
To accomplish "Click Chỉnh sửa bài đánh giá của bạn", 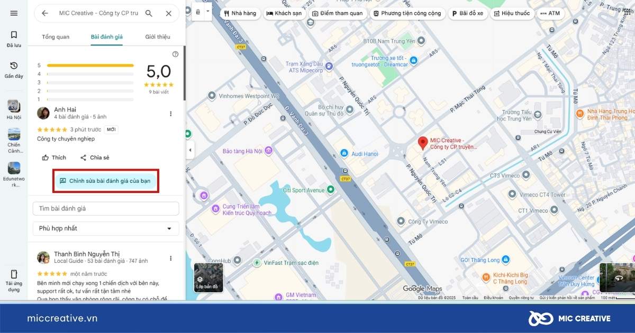I will coord(105,181).
